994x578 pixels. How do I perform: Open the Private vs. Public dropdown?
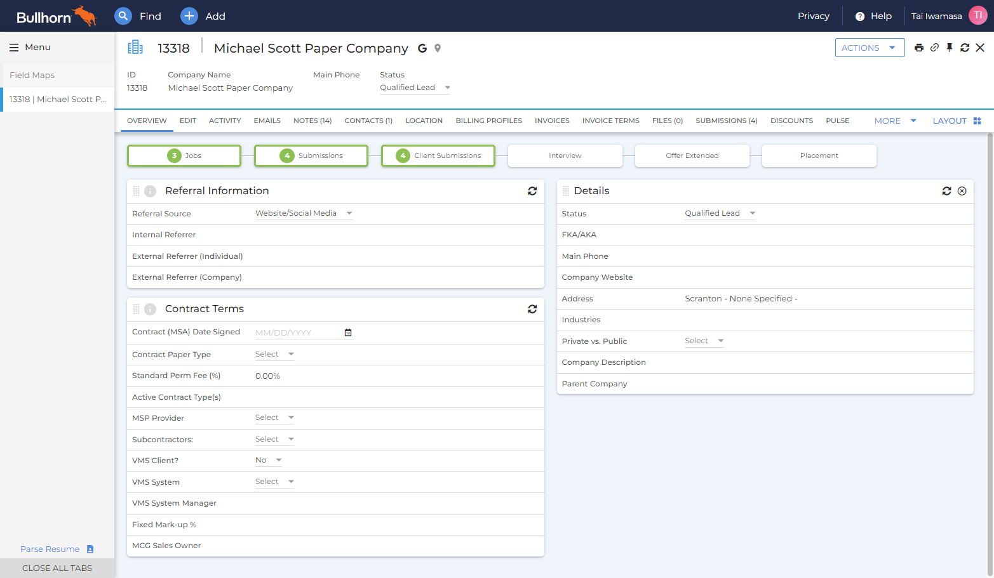[x=704, y=341]
